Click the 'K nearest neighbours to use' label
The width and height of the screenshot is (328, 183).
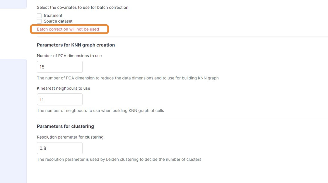(64, 88)
